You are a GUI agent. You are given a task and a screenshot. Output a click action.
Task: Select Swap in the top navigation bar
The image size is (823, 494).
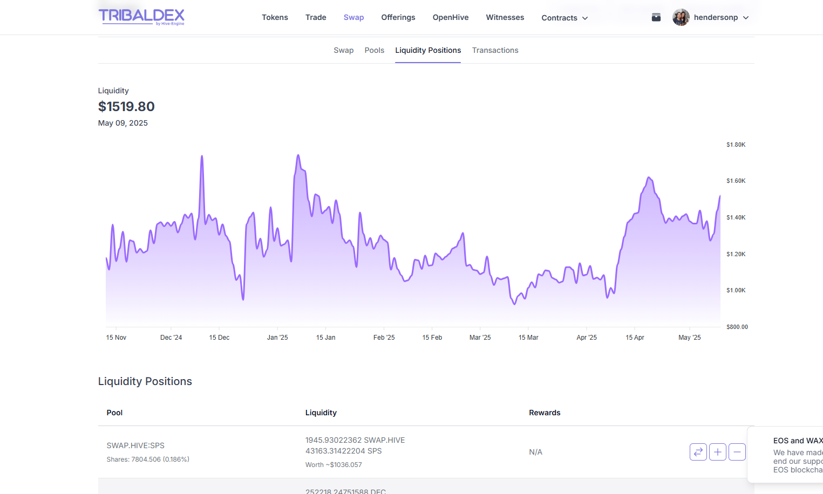354,17
